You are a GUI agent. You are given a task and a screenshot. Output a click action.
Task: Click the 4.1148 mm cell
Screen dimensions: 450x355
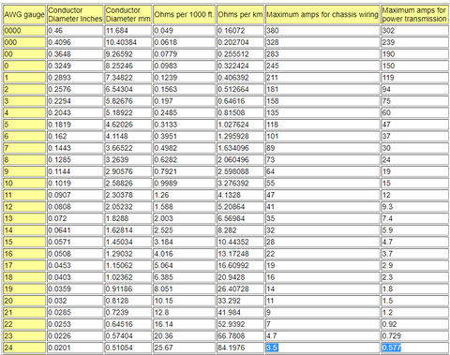pyautogui.click(x=128, y=137)
